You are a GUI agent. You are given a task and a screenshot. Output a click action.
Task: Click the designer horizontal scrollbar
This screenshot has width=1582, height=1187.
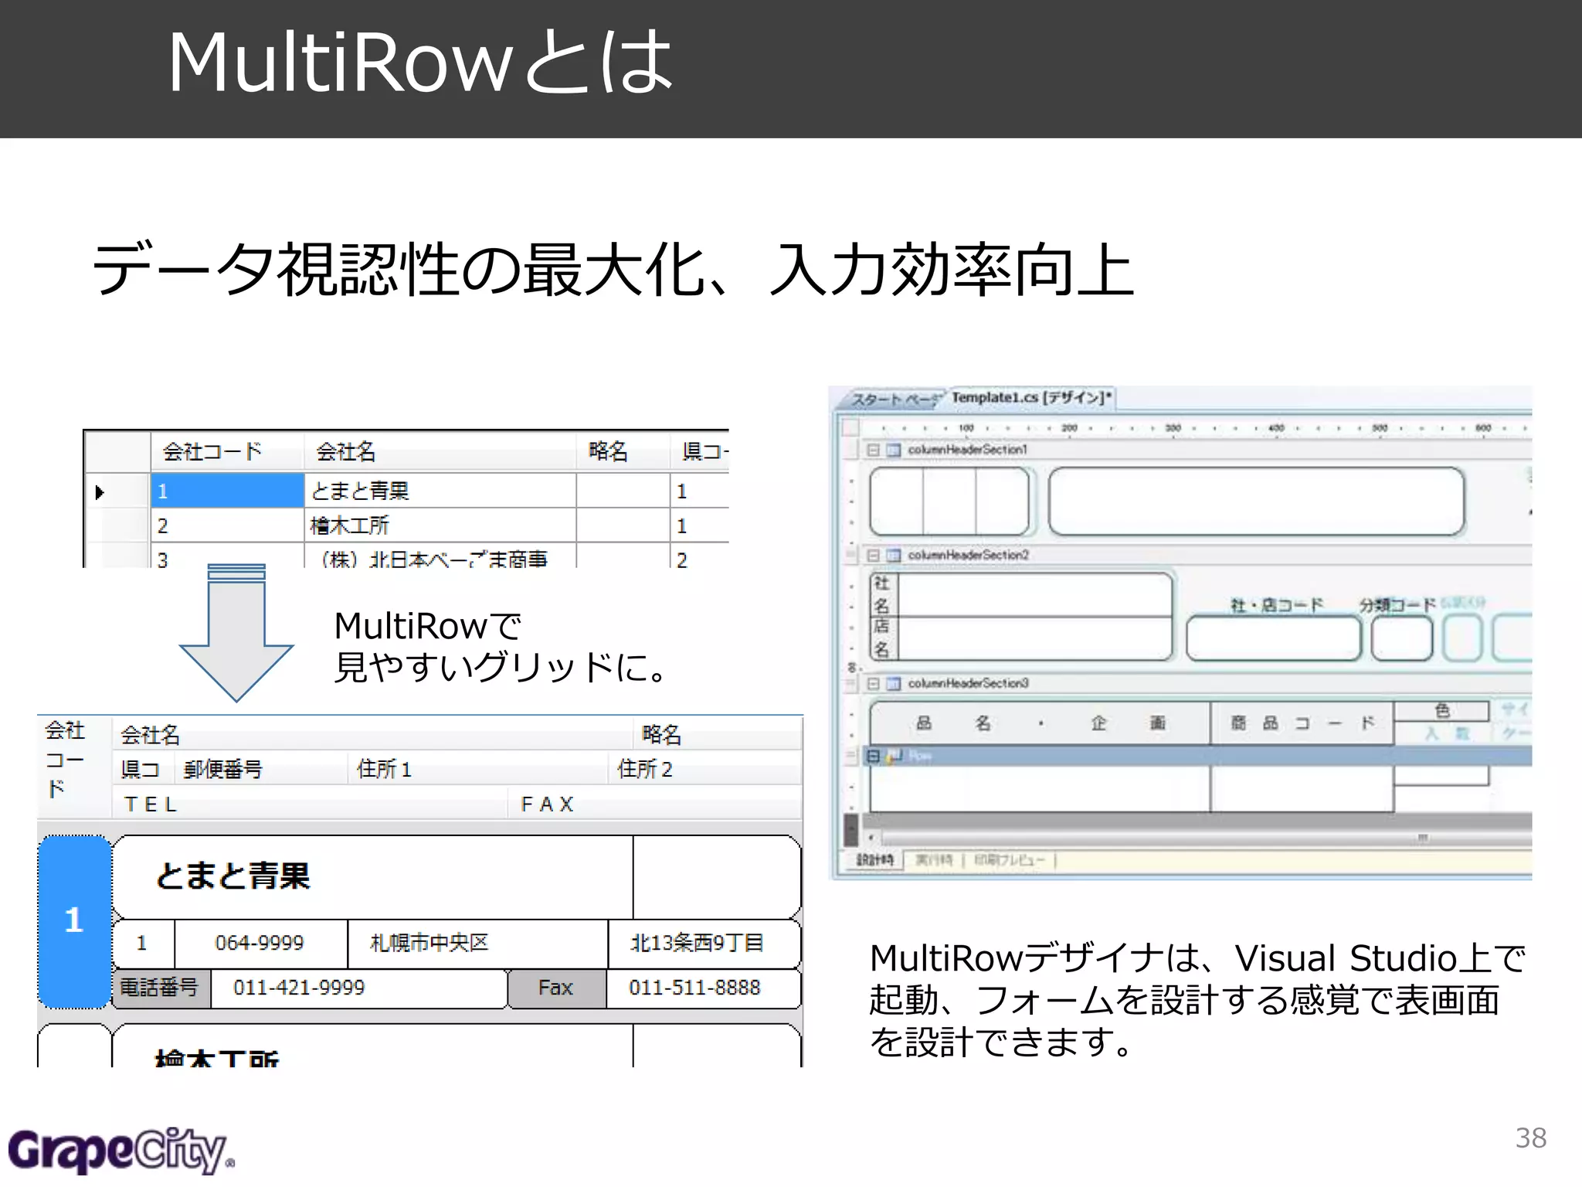(x=1205, y=838)
